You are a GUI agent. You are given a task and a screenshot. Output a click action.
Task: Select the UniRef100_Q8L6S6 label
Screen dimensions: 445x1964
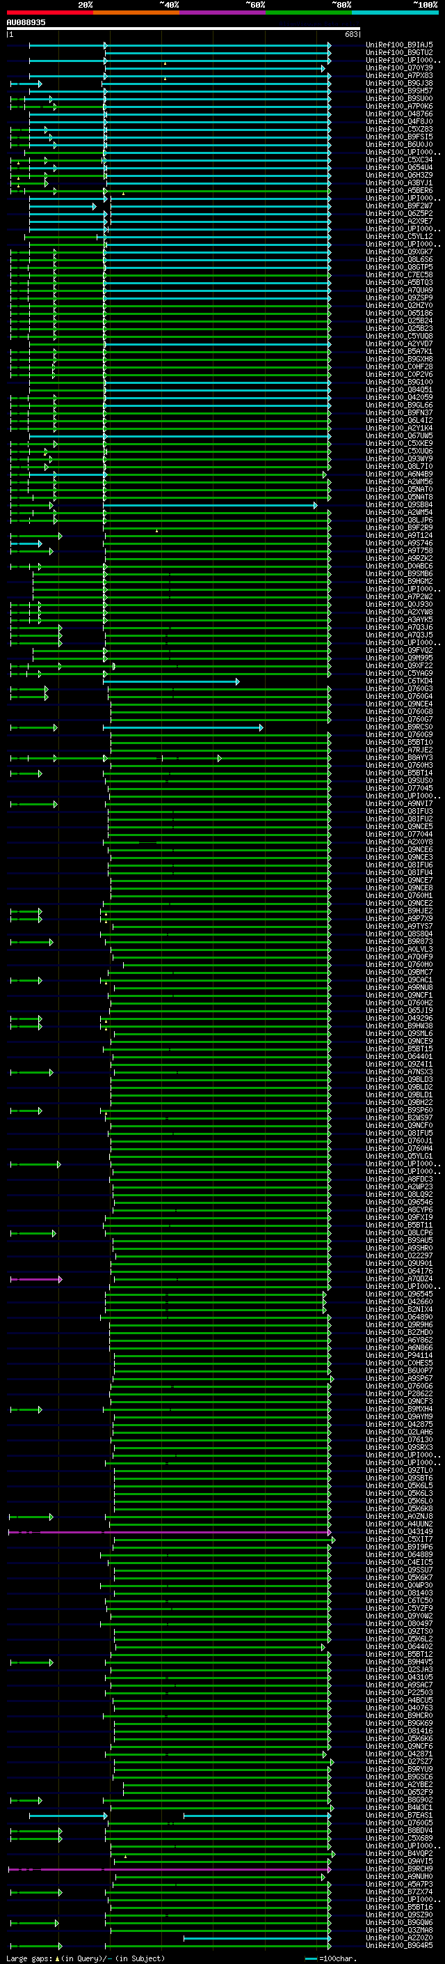click(399, 259)
